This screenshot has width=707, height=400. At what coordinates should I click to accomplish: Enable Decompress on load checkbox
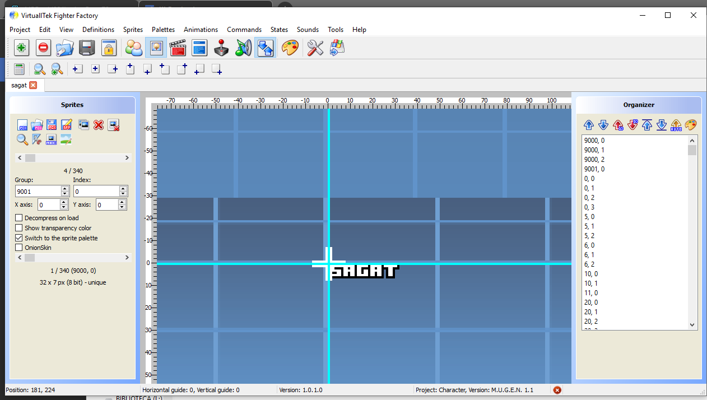pyautogui.click(x=19, y=218)
